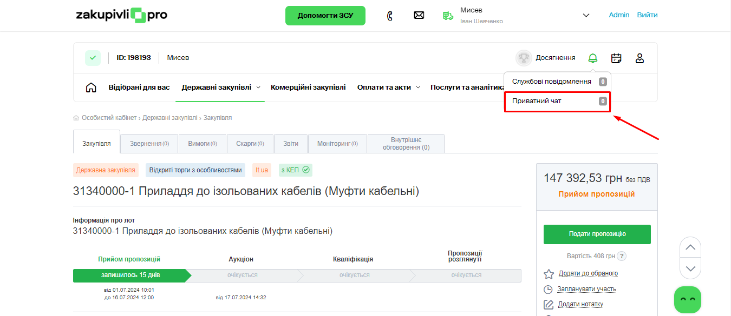The image size is (731, 316).
Task: Click the scroll up arrow button
Action: 690,247
